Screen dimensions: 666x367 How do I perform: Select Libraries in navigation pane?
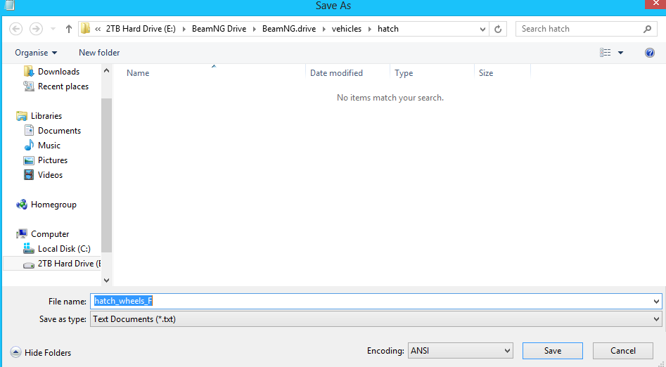tap(46, 116)
